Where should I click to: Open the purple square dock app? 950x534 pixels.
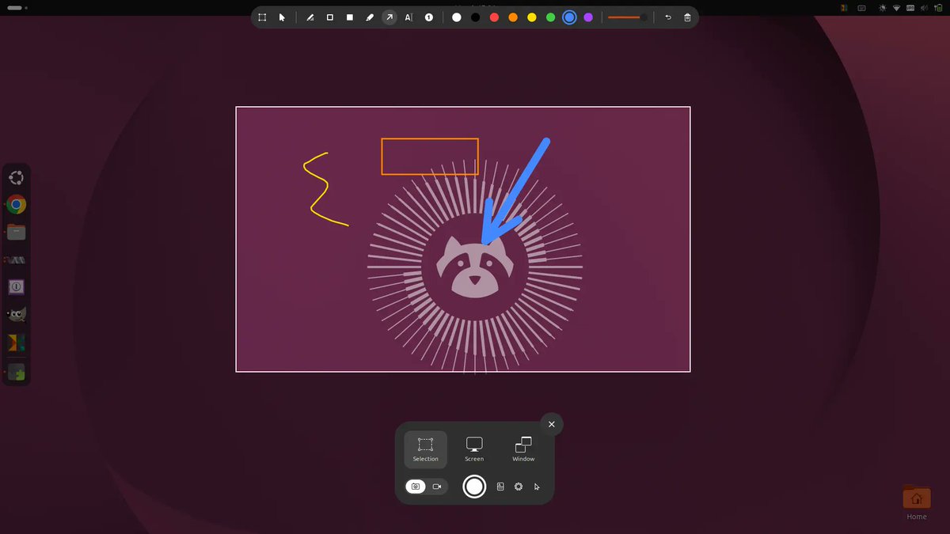click(x=17, y=287)
